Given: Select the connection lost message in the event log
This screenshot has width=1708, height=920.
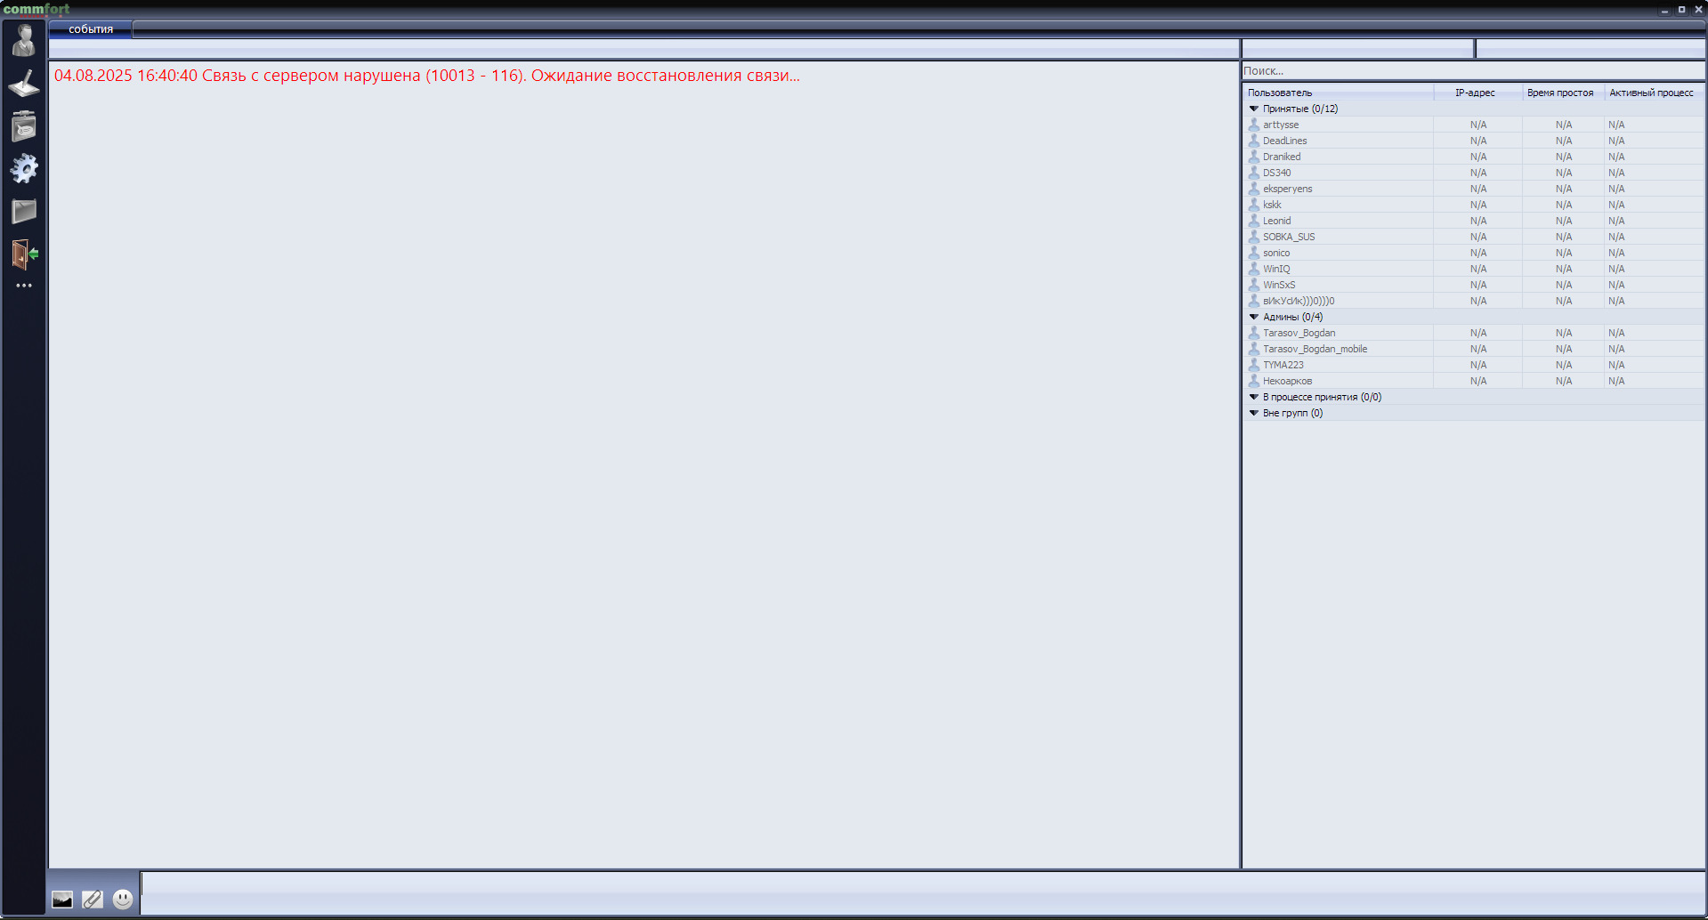Looking at the screenshot, I should (x=427, y=76).
